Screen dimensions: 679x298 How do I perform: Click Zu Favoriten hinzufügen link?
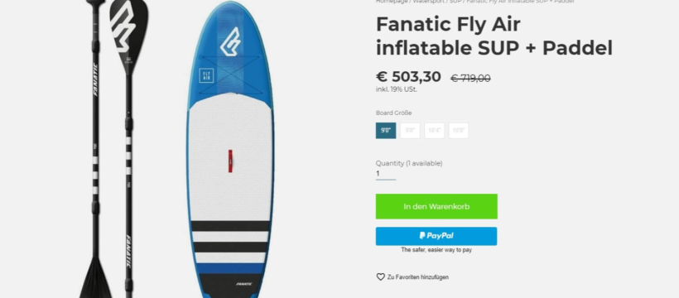click(417, 277)
